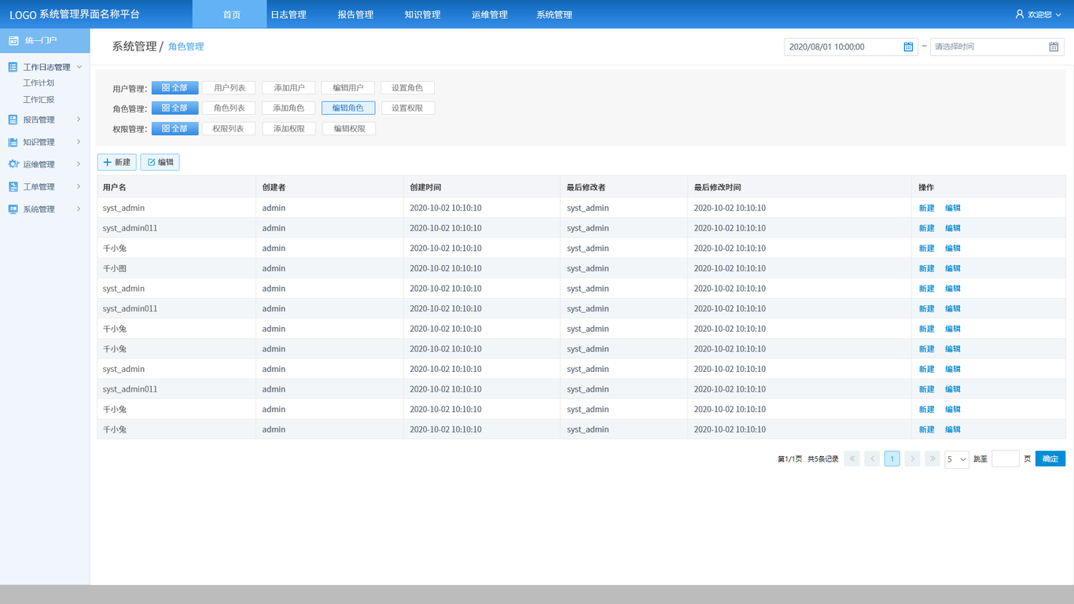Select the 权限列表 filter
The width and height of the screenshot is (1074, 604).
click(229, 129)
